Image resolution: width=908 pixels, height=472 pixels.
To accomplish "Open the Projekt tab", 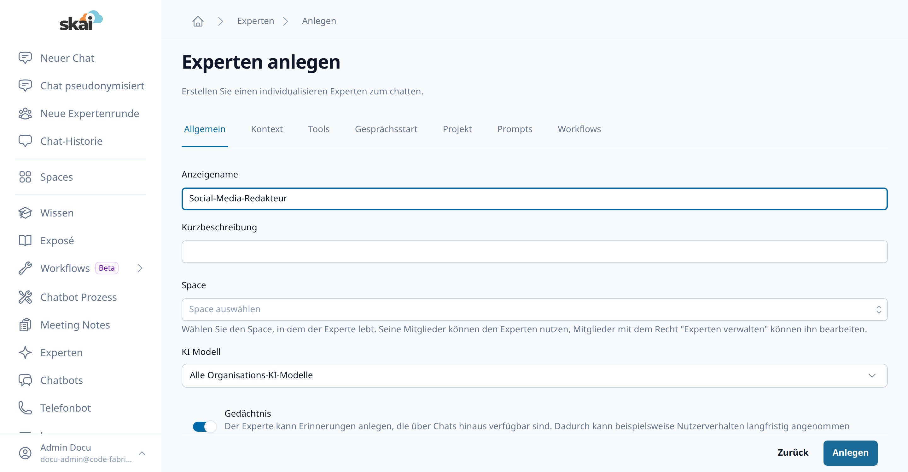I will pyautogui.click(x=457, y=129).
